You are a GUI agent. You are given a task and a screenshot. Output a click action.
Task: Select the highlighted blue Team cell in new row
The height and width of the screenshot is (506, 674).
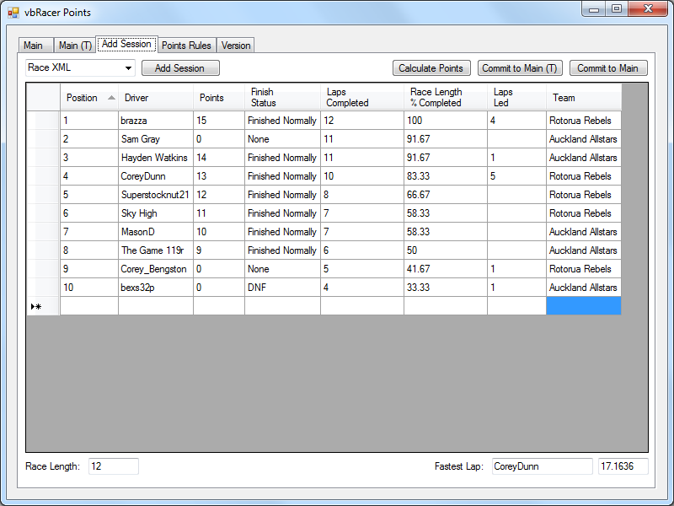[583, 306]
